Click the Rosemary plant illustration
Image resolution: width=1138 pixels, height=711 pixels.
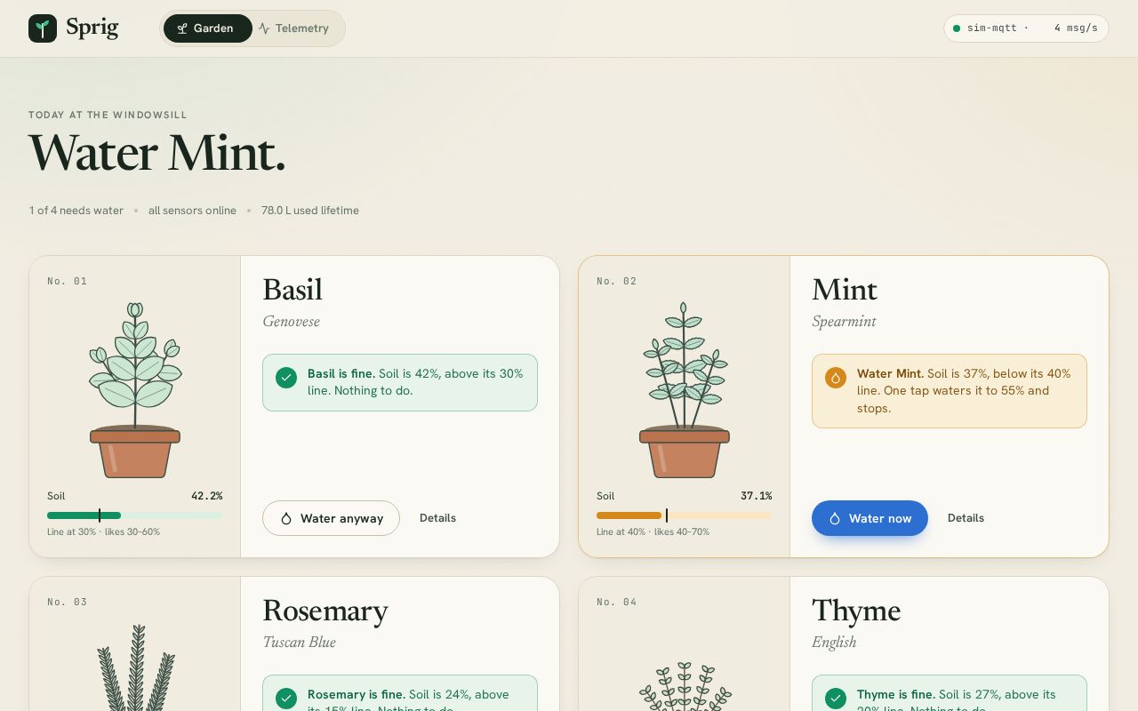135,667
